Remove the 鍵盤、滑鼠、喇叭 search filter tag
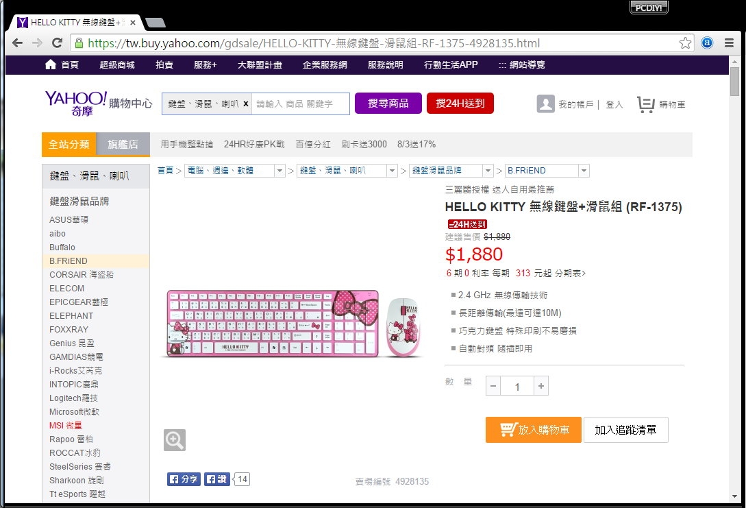The width and height of the screenshot is (746, 508). 246,104
